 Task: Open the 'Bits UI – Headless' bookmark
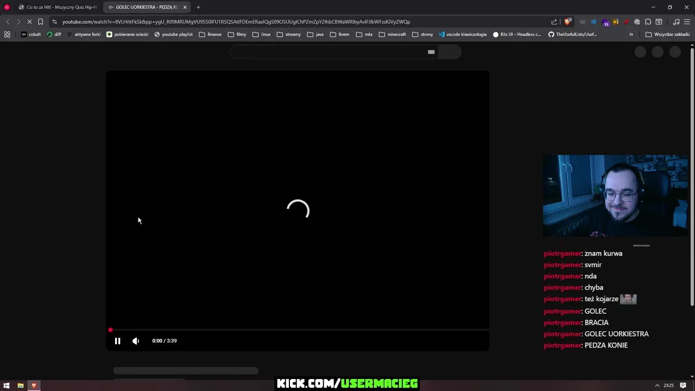517,34
